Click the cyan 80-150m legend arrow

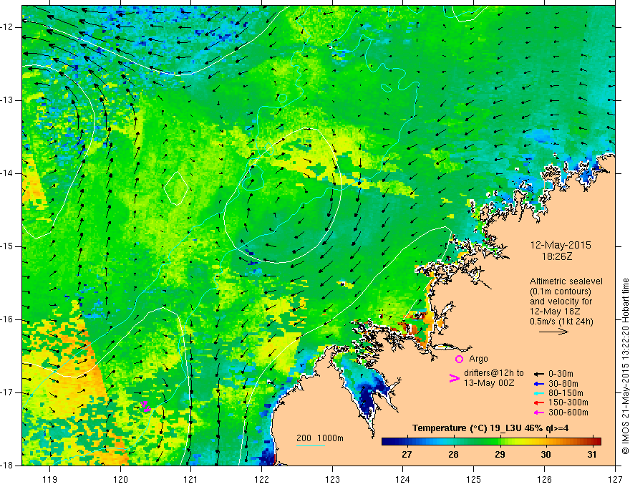(539, 393)
